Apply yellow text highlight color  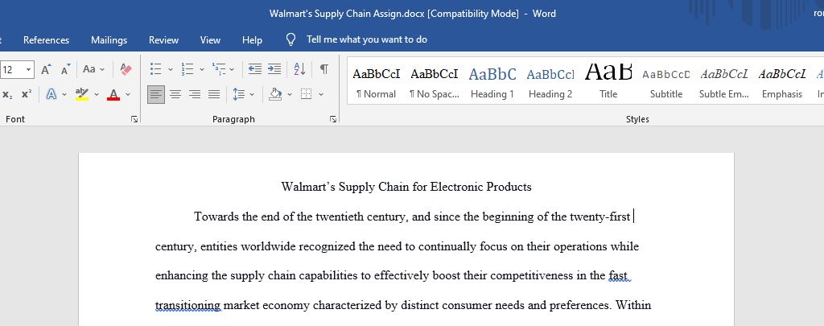pos(82,95)
